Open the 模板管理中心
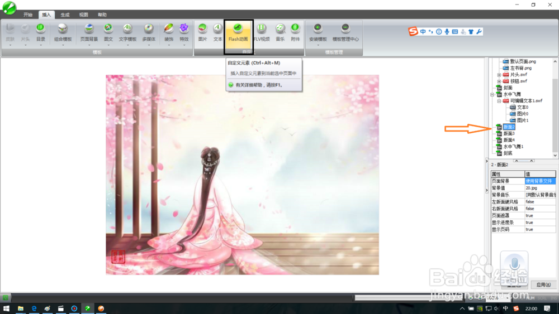Screen dimensions: 559x314 (x=345, y=32)
